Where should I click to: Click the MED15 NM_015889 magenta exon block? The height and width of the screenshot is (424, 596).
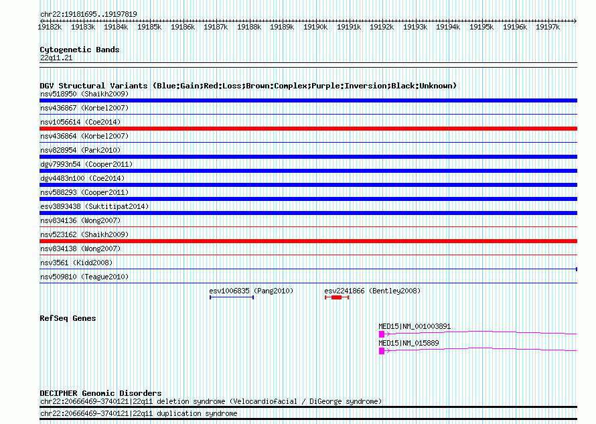coord(382,350)
